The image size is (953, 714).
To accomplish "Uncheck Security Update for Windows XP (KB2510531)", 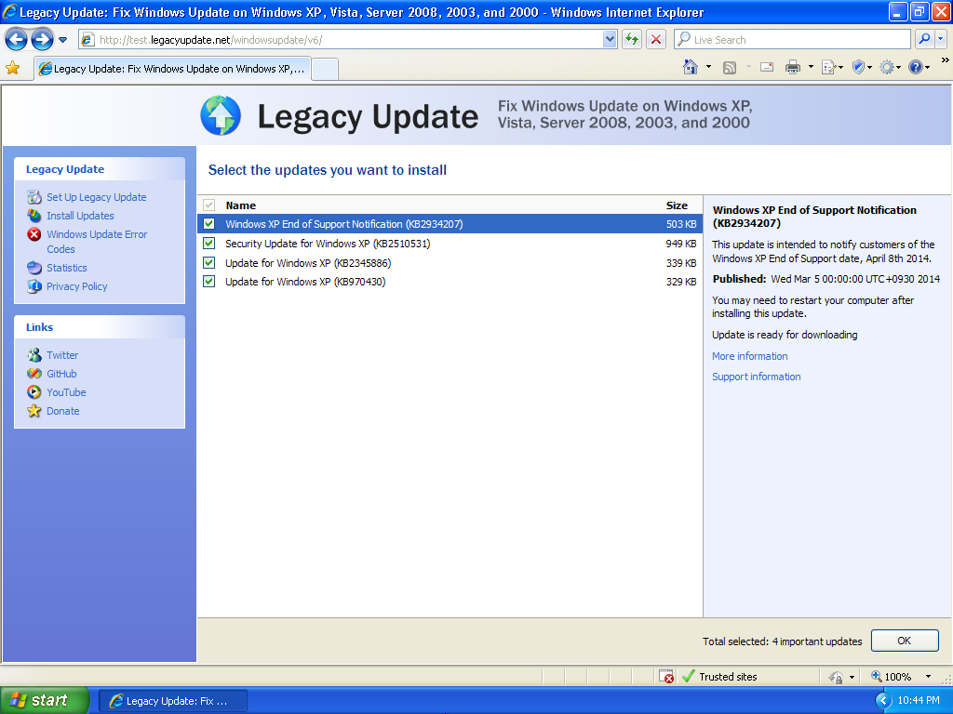I will (x=209, y=244).
